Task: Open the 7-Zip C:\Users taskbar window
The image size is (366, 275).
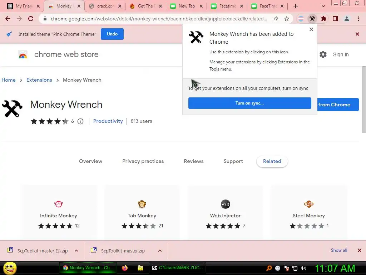Action: (x=177, y=268)
